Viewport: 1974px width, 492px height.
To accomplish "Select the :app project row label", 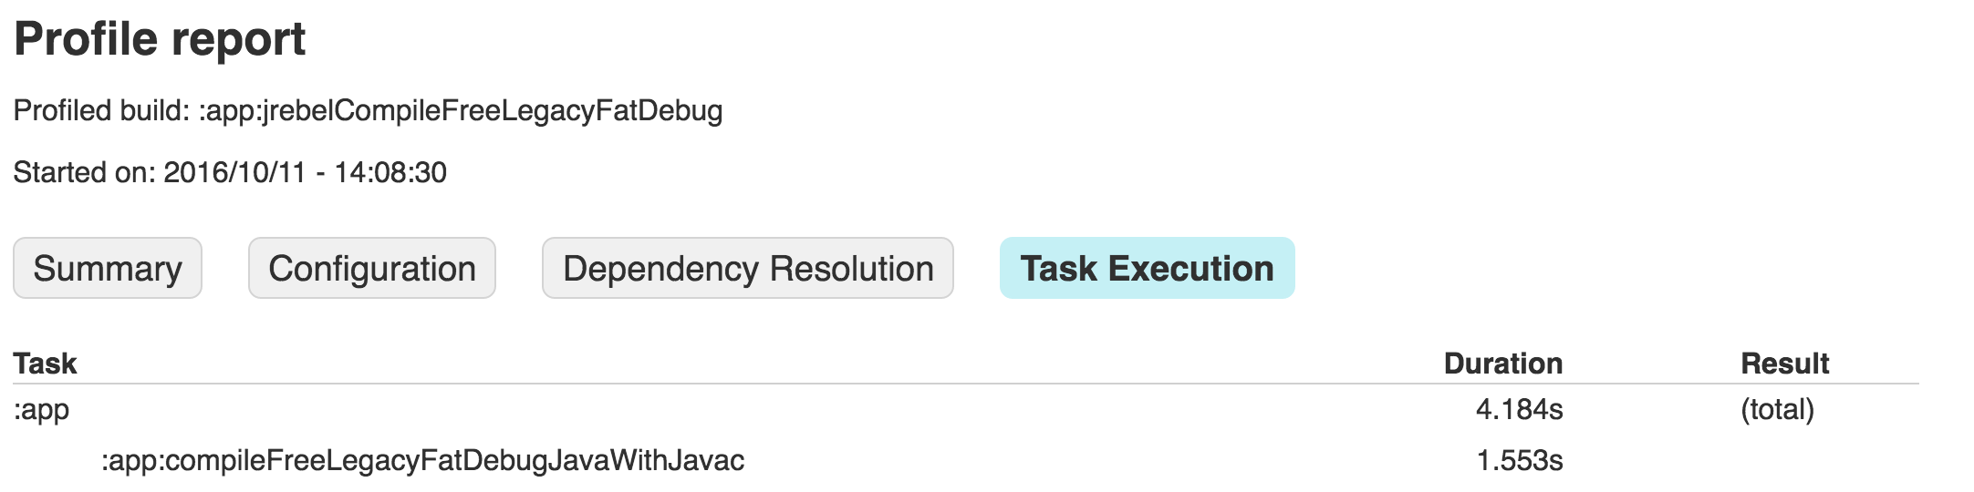I will tap(42, 410).
